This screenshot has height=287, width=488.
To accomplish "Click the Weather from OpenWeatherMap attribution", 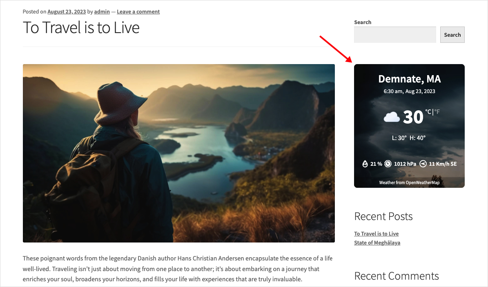I will coord(409,182).
